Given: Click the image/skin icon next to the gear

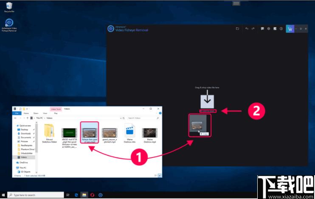Looking at the screenshot, I should (x=275, y=29).
